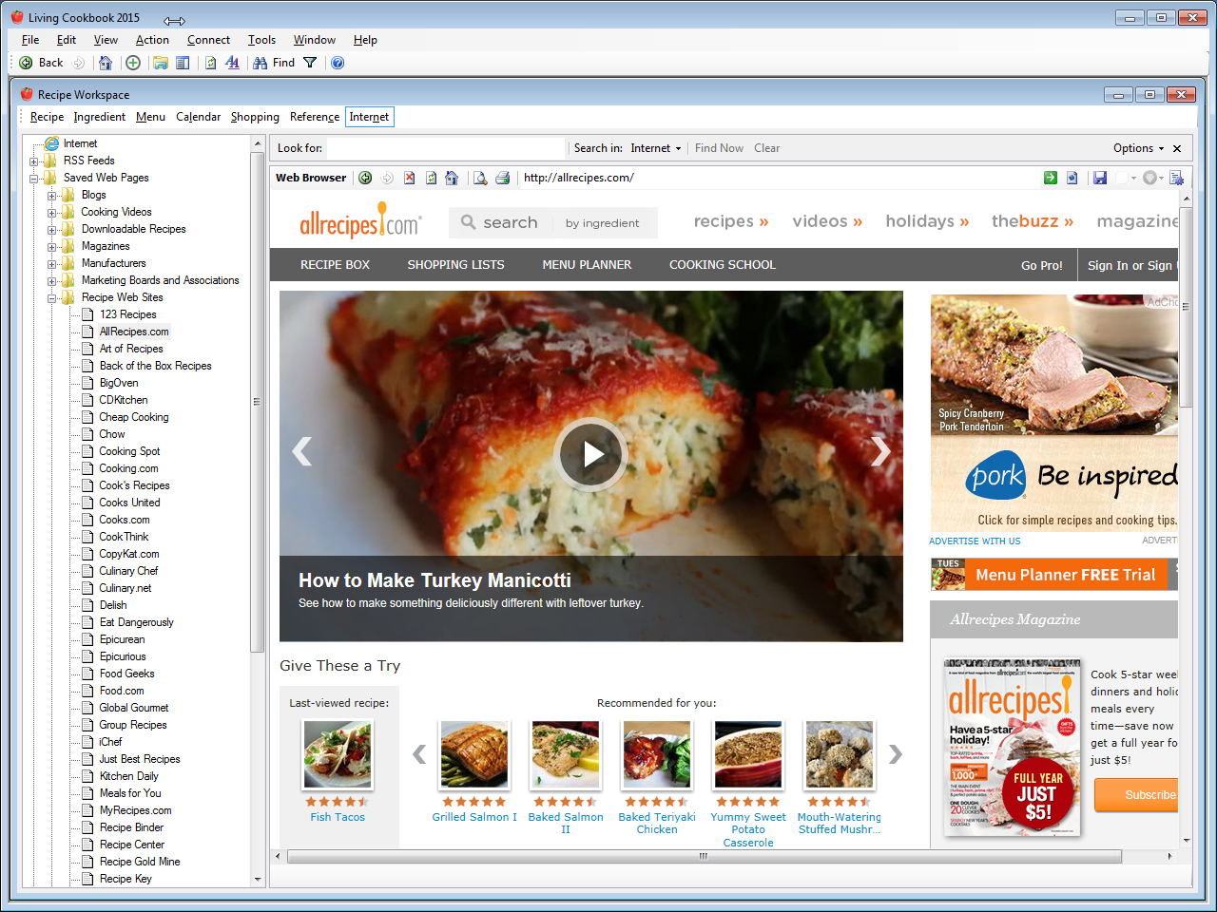Expand the Downloadable Recipes folder
Viewport: 1217px width, 912px height.
pyautogui.click(x=52, y=230)
